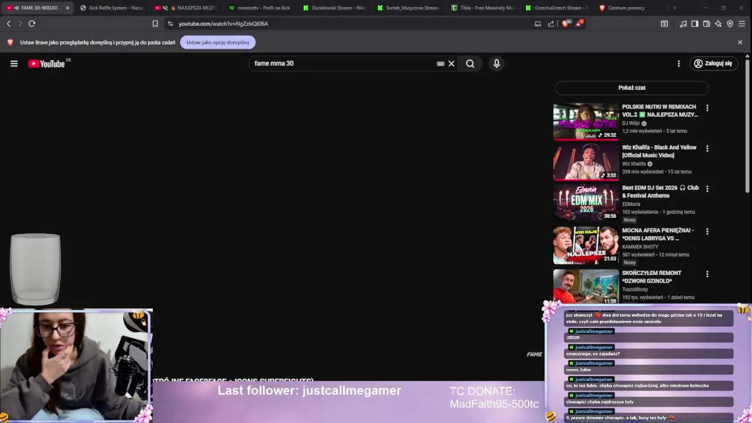Click the Wiz Khalifa channel name
This screenshot has height=423, width=752.
634,164
